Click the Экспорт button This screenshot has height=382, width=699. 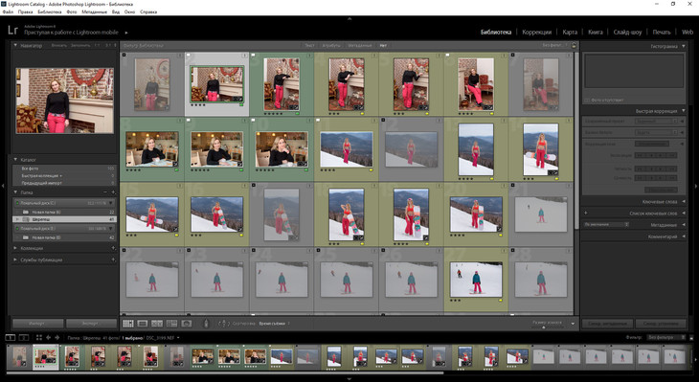click(x=91, y=324)
